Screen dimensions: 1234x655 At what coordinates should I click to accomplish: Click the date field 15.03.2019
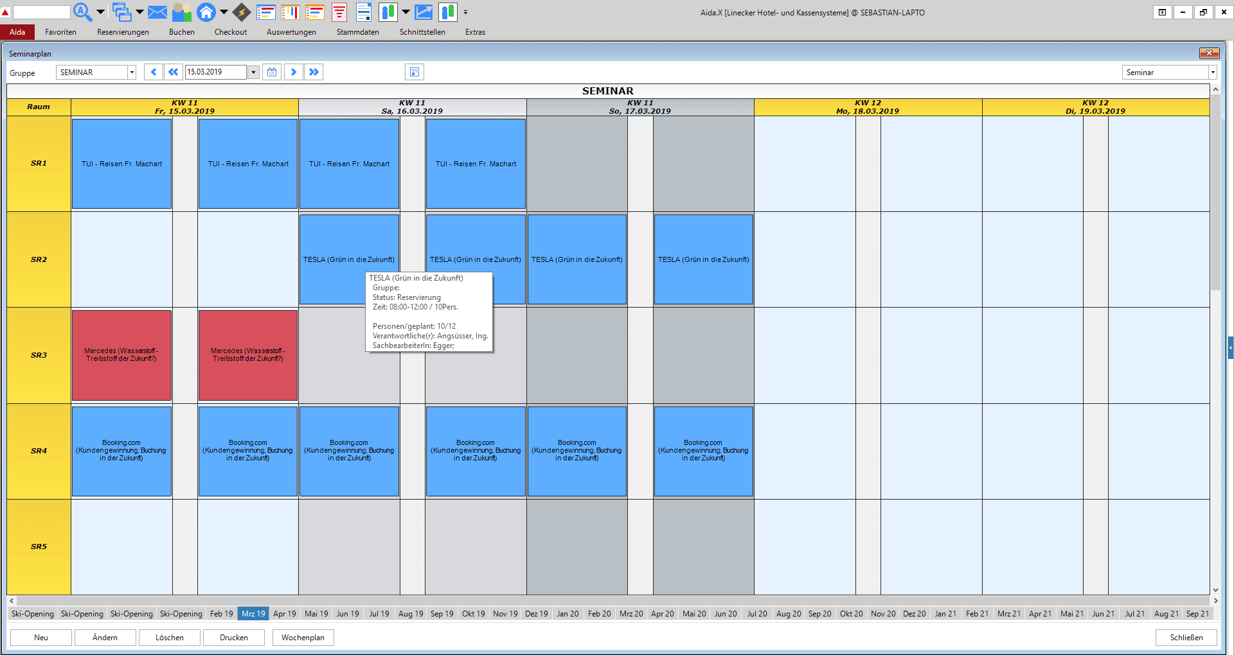click(x=215, y=72)
